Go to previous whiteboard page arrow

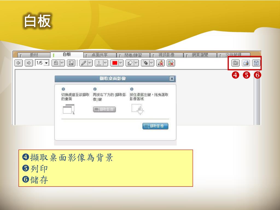(18, 63)
